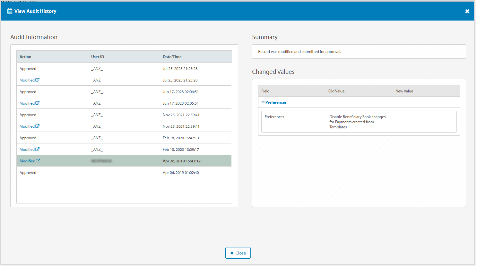This screenshot has width=477, height=267.
Task: Click the Old Value column header
Action: pos(336,91)
